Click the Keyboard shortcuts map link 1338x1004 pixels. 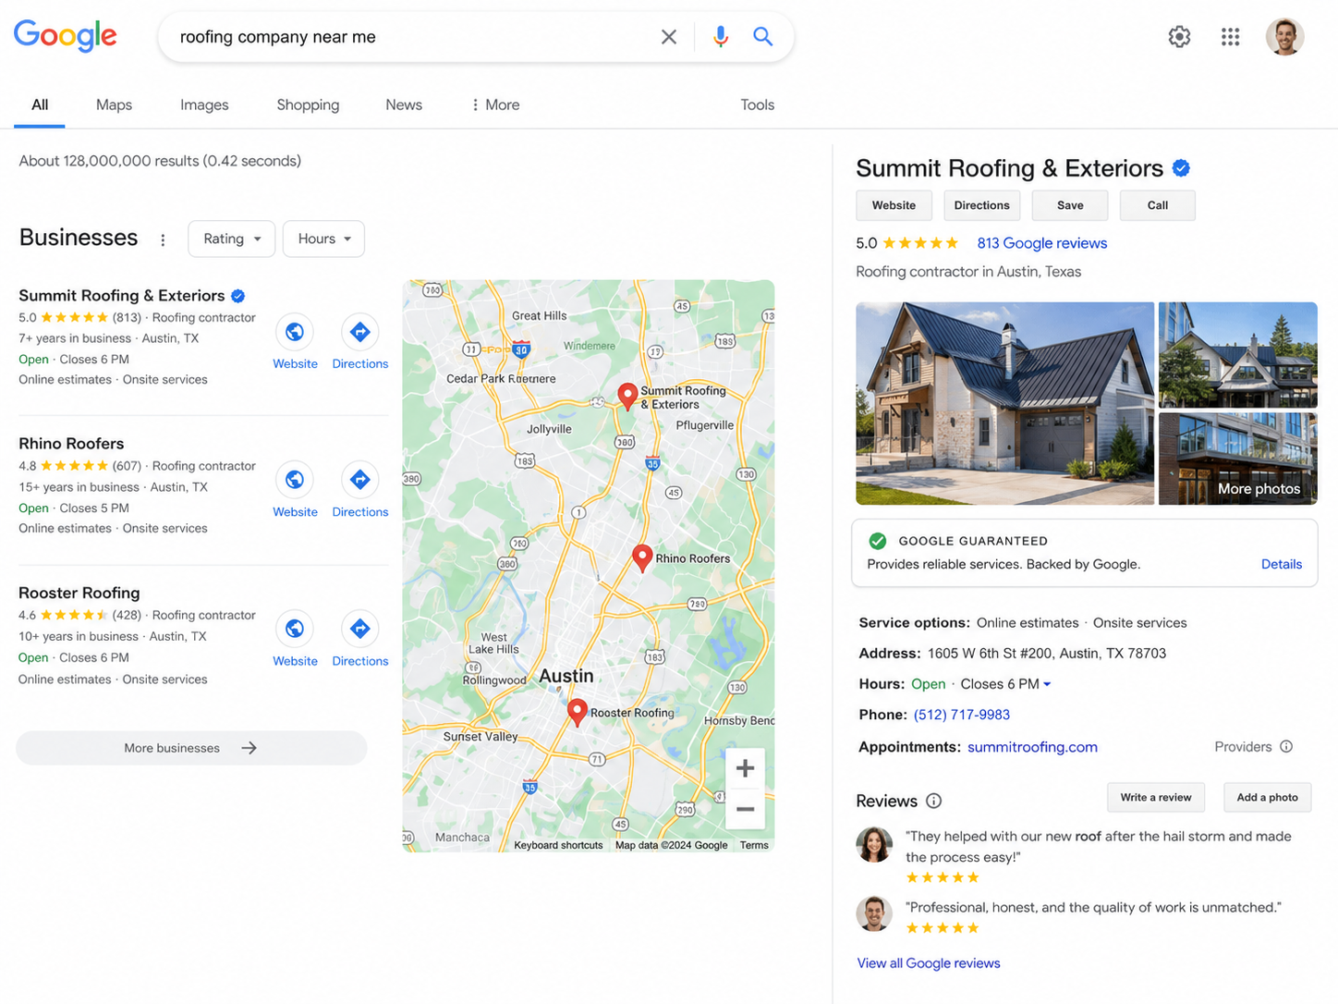pos(558,845)
